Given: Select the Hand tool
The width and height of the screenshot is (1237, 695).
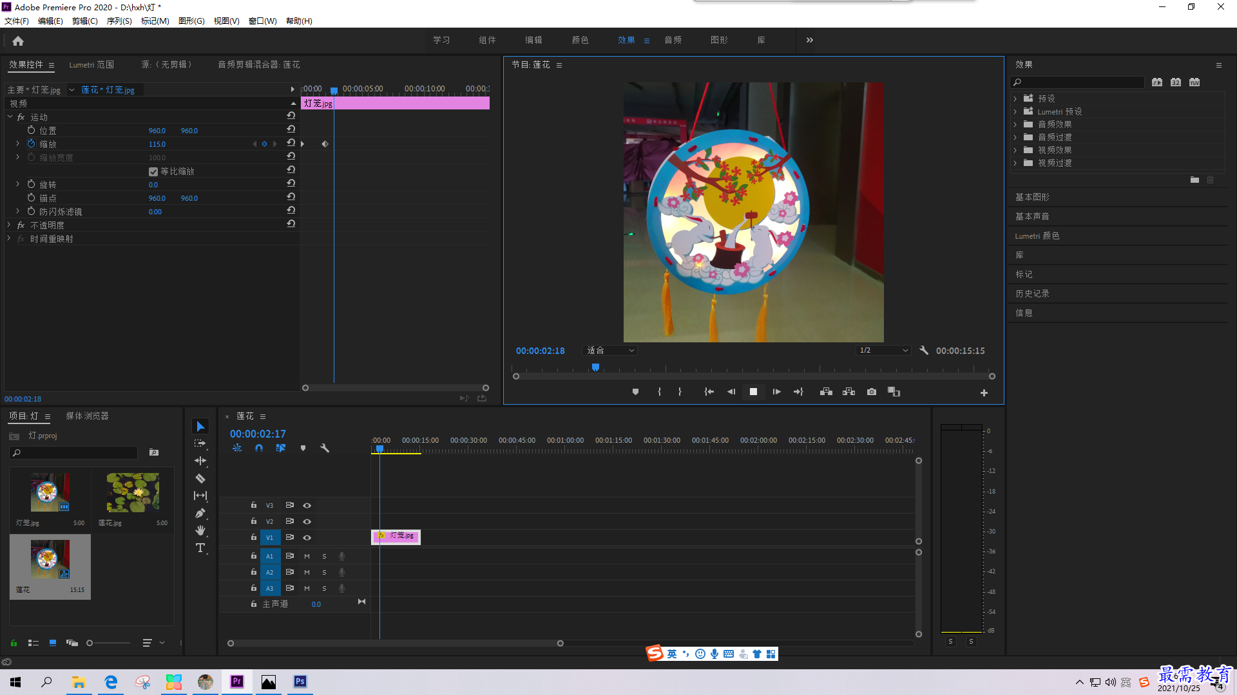Looking at the screenshot, I should coord(200,530).
